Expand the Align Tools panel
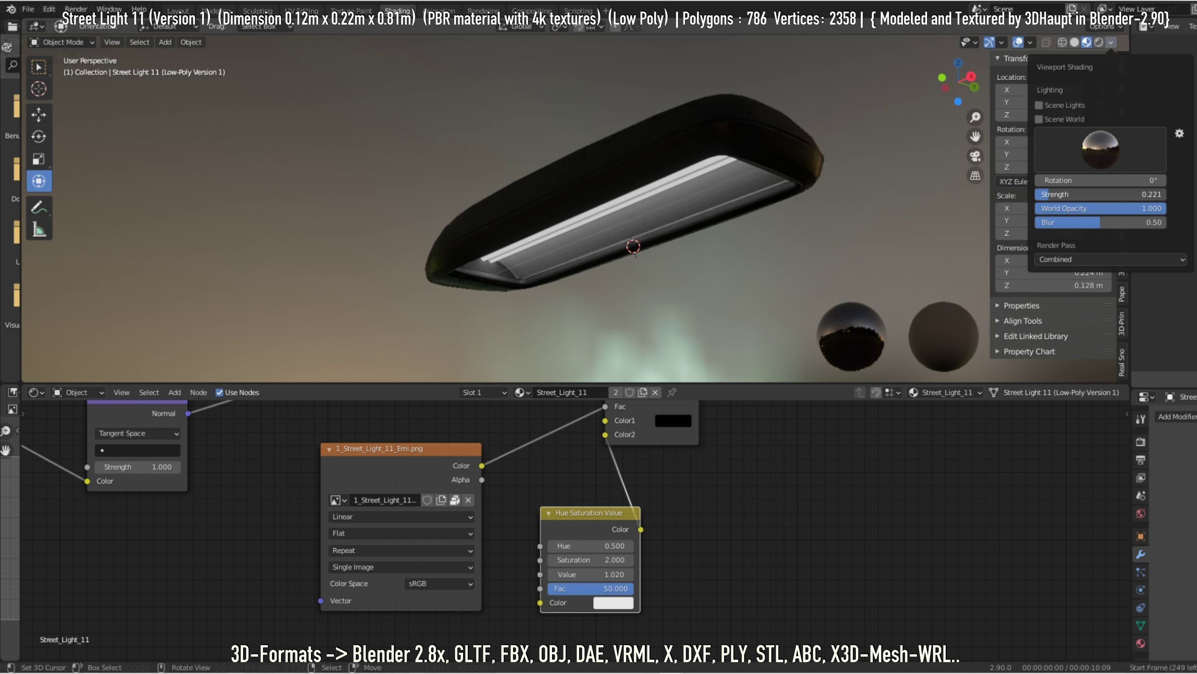 pyautogui.click(x=1022, y=321)
